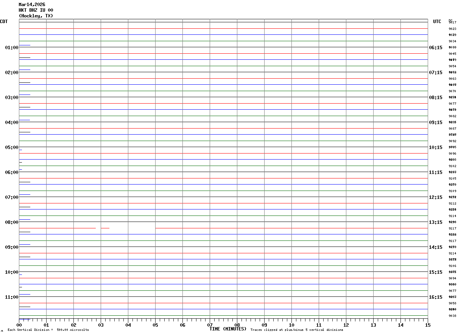The height and width of the screenshot is (335, 458).
Task: Click the '06:00' CDT time label
Action: (x=12, y=172)
